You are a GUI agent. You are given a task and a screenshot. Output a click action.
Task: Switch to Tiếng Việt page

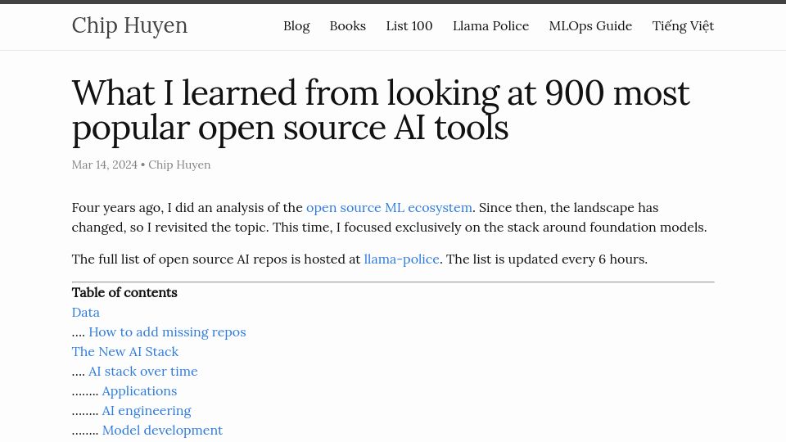[x=683, y=26]
